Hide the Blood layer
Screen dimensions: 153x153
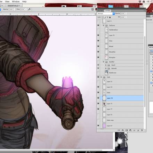[x=98, y=46]
